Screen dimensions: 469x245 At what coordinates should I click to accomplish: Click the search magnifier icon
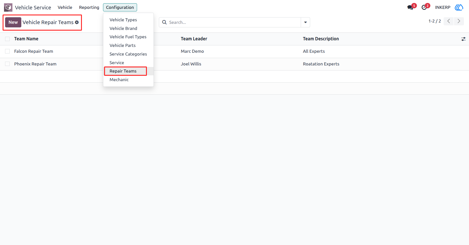pyautogui.click(x=164, y=22)
